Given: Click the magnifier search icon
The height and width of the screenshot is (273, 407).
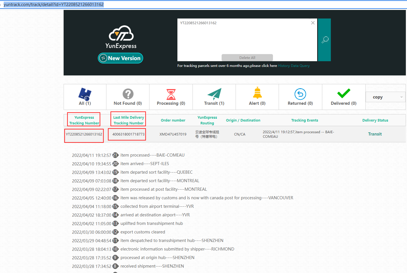Looking at the screenshot, I should (325, 40).
